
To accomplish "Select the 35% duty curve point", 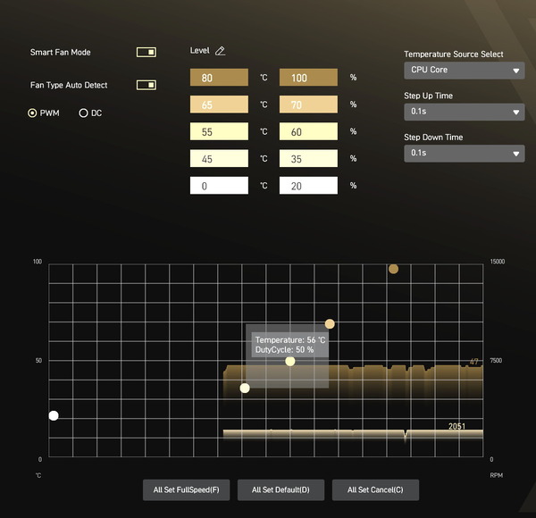I will pyautogui.click(x=245, y=388).
